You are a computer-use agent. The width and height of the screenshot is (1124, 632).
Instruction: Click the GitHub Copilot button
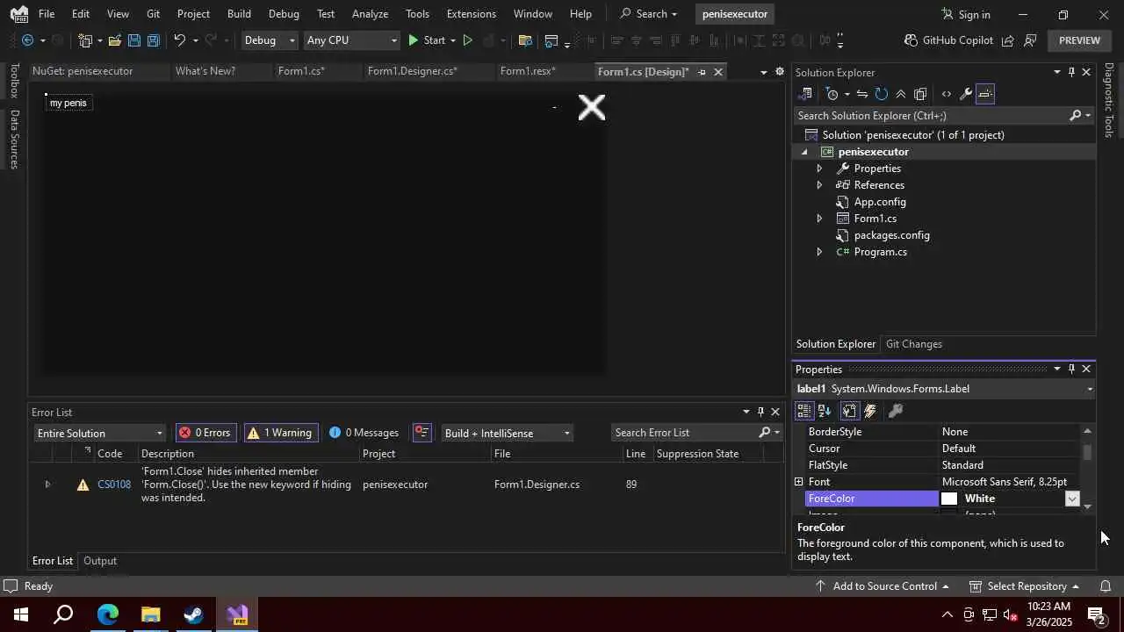click(x=947, y=40)
